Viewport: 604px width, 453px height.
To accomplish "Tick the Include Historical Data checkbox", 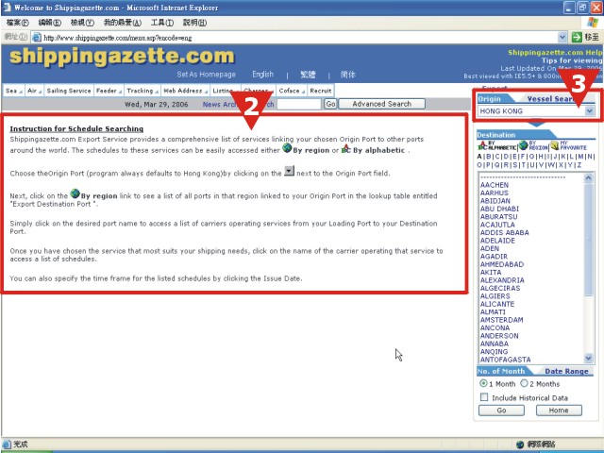I will (484, 397).
